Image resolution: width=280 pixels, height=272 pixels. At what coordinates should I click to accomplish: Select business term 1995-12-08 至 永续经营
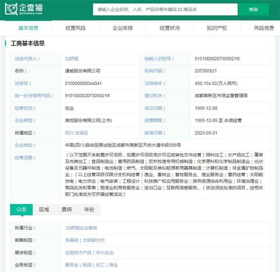[218, 121]
